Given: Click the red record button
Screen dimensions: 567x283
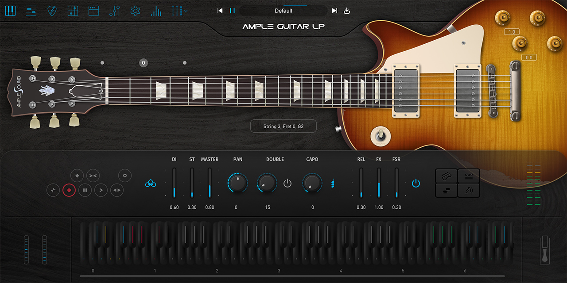Looking at the screenshot, I should point(69,190).
